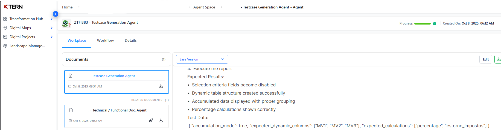The image size is (501, 130).
Task: Download the Technical / Functional Doc. Agent file
Action: click(x=161, y=120)
